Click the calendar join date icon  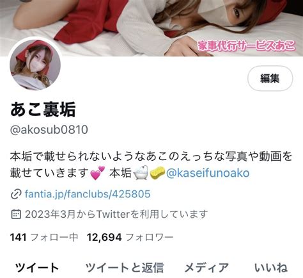16,215
